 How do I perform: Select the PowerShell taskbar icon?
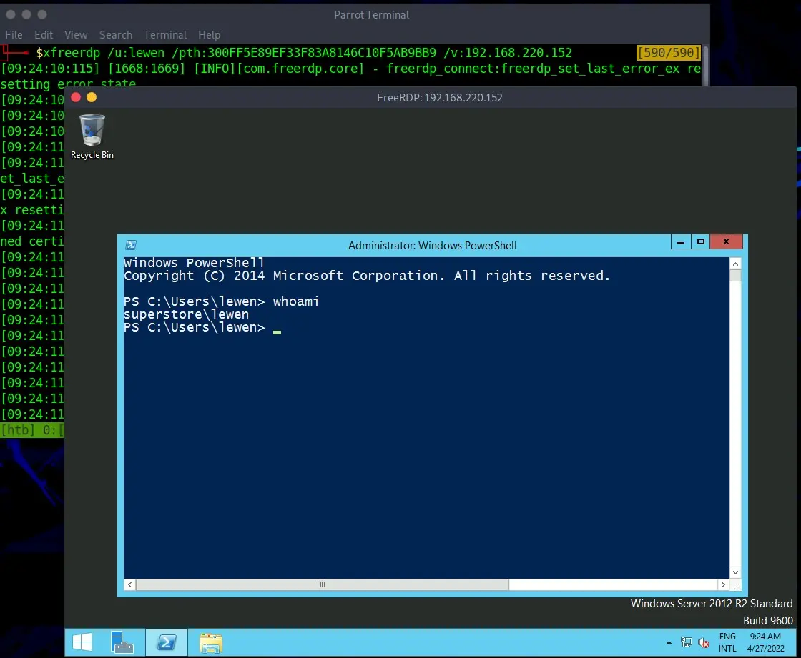(167, 642)
